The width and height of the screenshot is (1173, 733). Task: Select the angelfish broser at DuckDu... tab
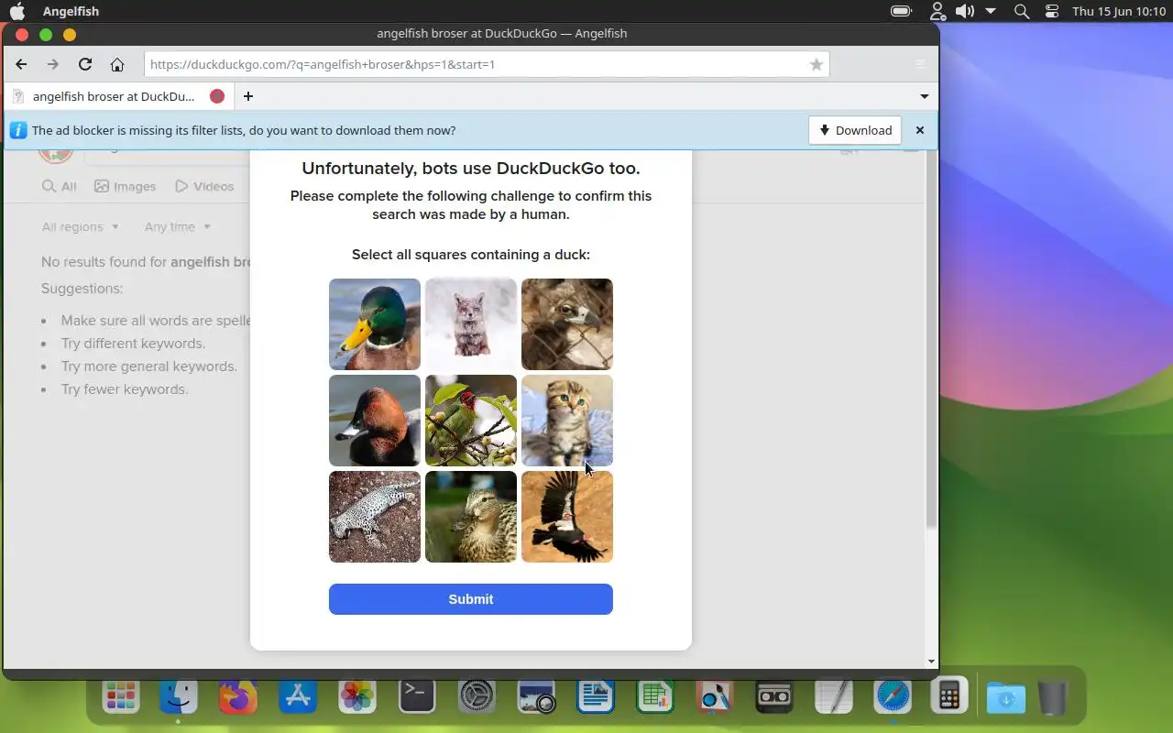(x=116, y=96)
